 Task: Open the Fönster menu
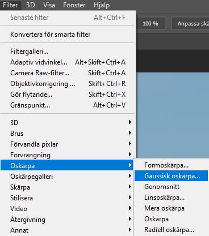tap(74, 5)
